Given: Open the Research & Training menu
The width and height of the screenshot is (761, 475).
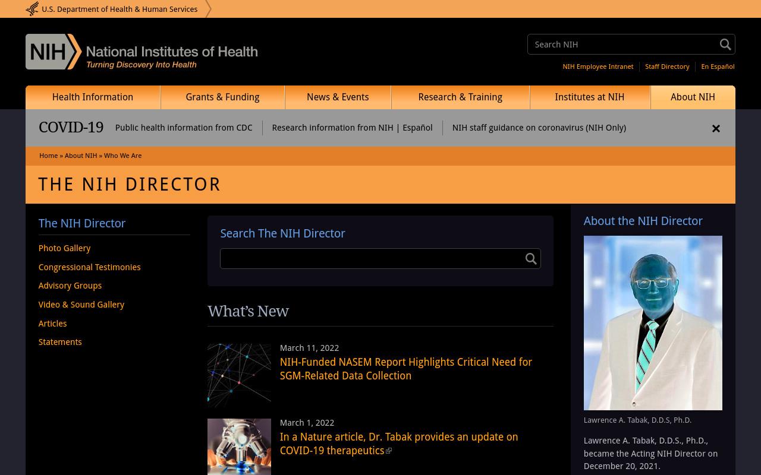Looking at the screenshot, I should [460, 97].
